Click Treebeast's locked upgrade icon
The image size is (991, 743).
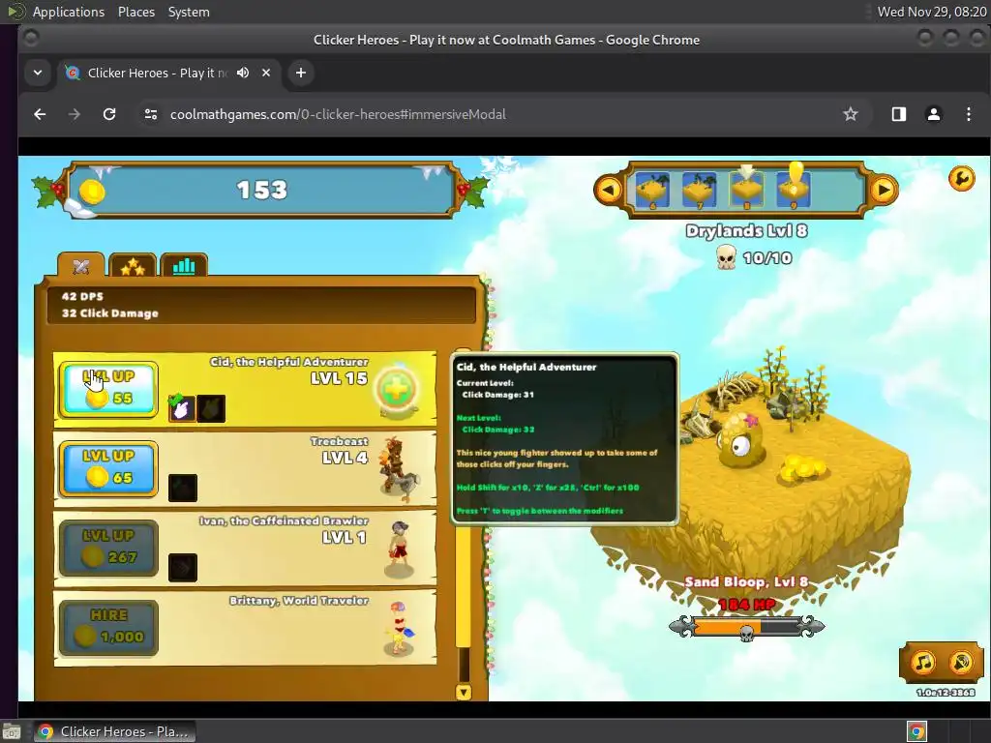tap(183, 488)
